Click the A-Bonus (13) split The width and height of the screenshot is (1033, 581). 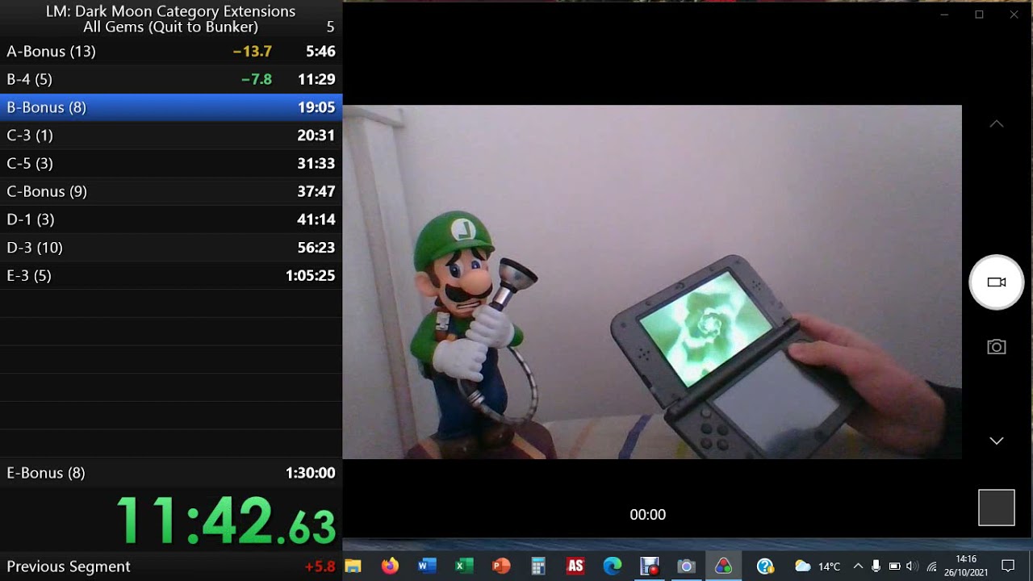pos(171,51)
